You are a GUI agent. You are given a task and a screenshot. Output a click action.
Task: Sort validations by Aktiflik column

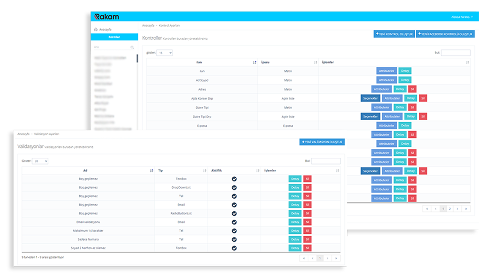click(257, 170)
